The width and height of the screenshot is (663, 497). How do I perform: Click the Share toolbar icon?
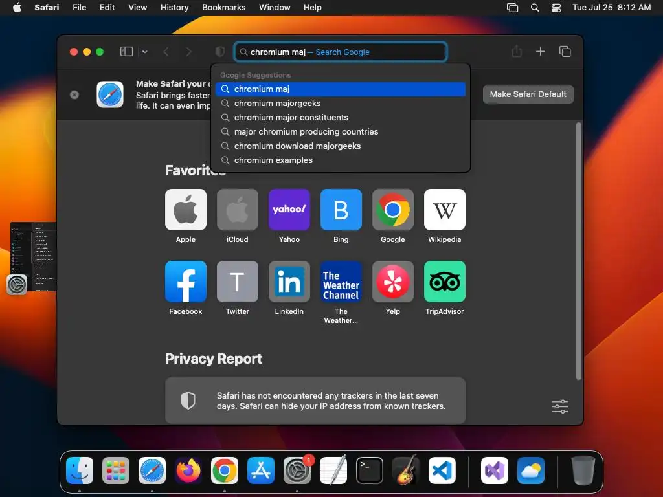point(517,52)
